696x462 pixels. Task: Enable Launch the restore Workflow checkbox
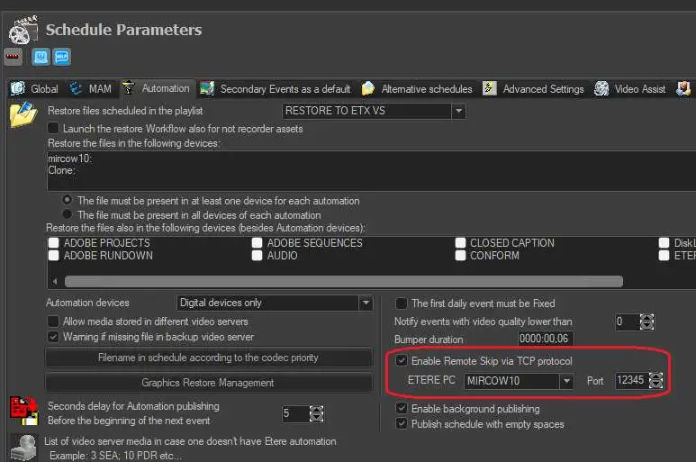pyautogui.click(x=54, y=129)
